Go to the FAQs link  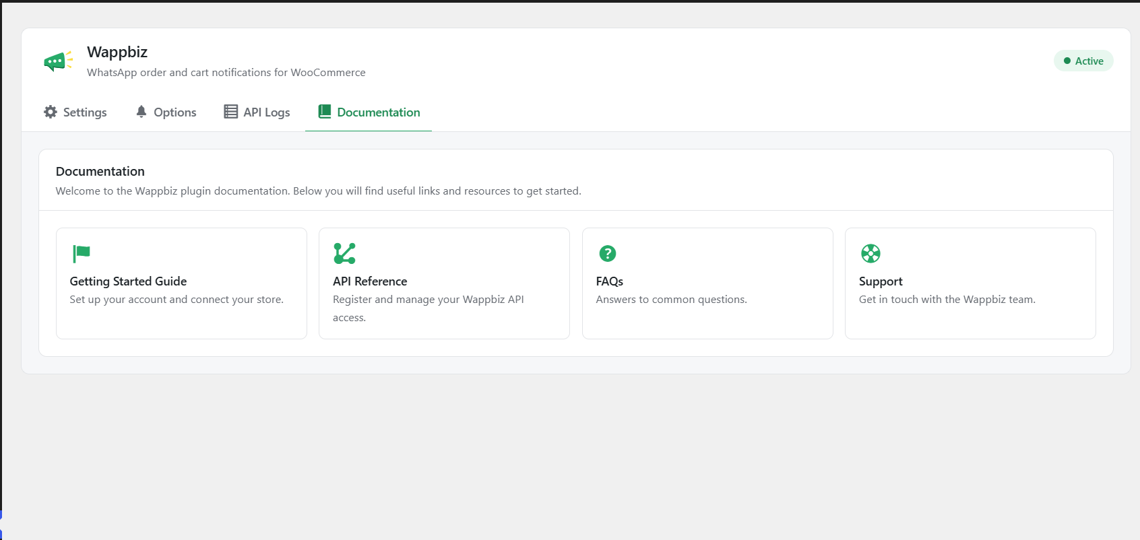pyautogui.click(x=707, y=283)
